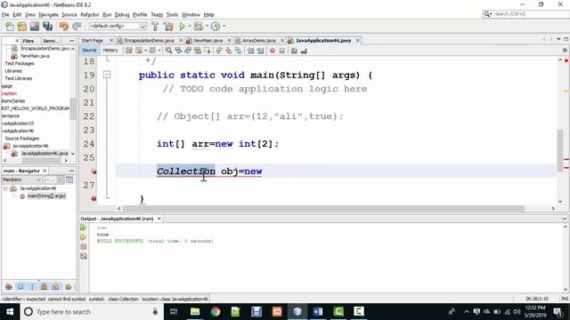Viewport: 570px width, 320px height.
Task: Click the Settings icon in Output sidebar
Action: (x=84, y=257)
